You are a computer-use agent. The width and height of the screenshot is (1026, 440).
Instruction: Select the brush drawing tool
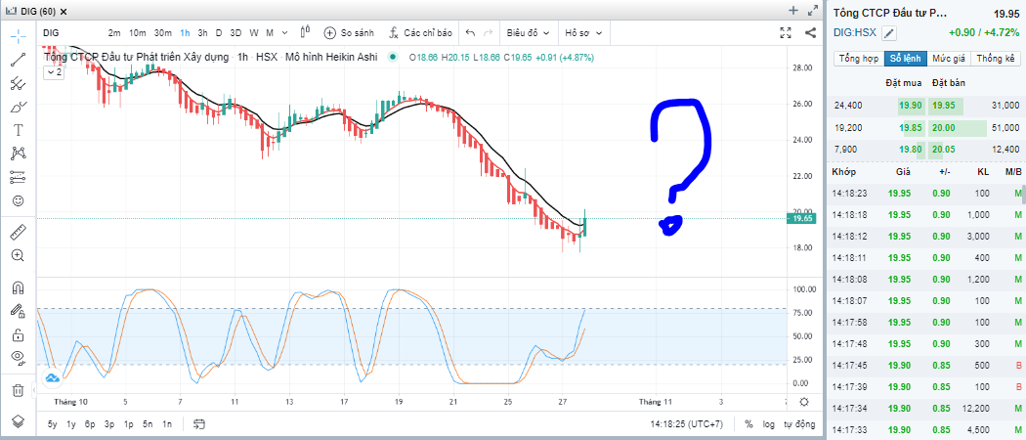pyautogui.click(x=19, y=107)
